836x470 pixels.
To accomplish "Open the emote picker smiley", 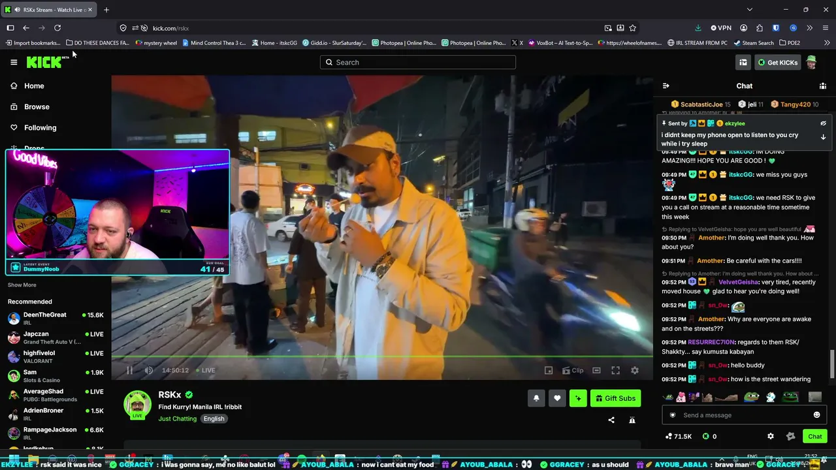I will click(816, 415).
